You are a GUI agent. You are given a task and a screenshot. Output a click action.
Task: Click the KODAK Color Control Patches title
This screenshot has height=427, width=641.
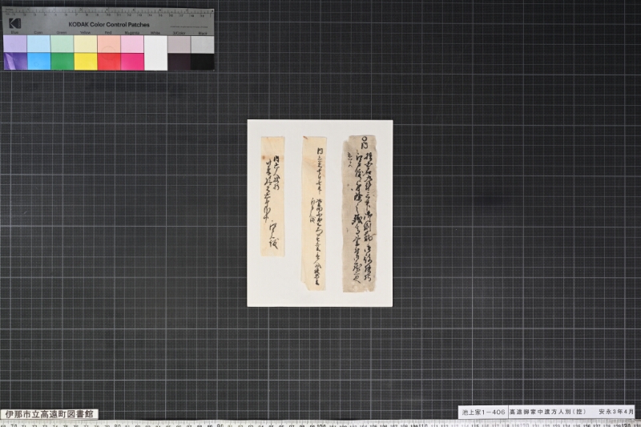pyautogui.click(x=109, y=25)
